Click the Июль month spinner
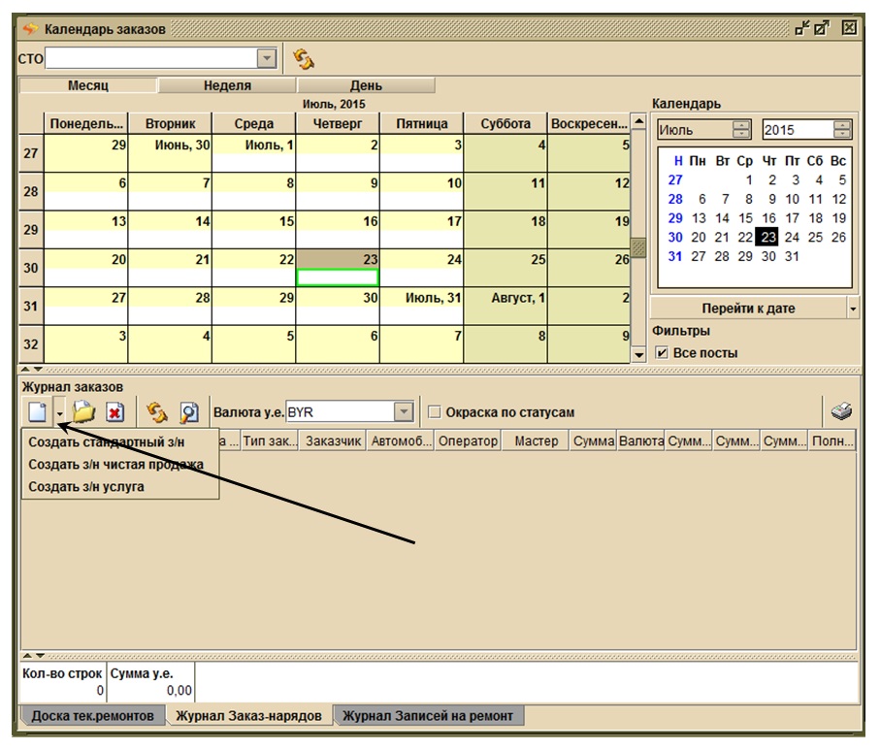The width and height of the screenshot is (880, 750). click(741, 130)
